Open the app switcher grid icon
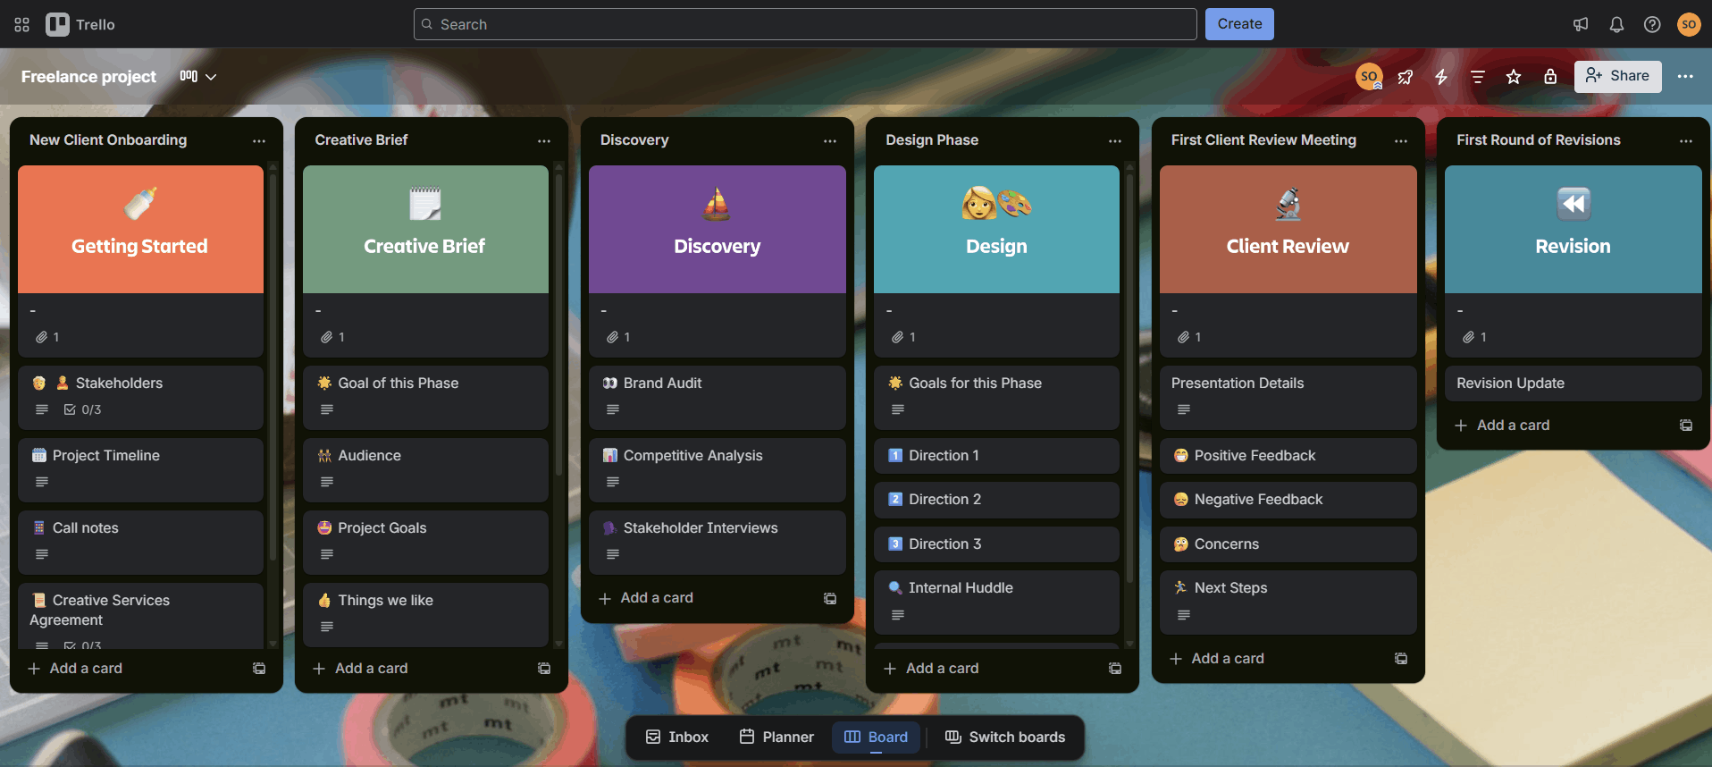The image size is (1712, 767). (22, 24)
